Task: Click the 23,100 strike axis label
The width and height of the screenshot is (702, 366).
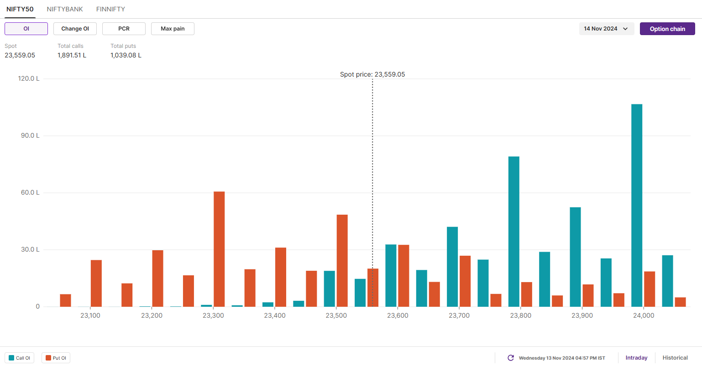Action: [x=90, y=315]
